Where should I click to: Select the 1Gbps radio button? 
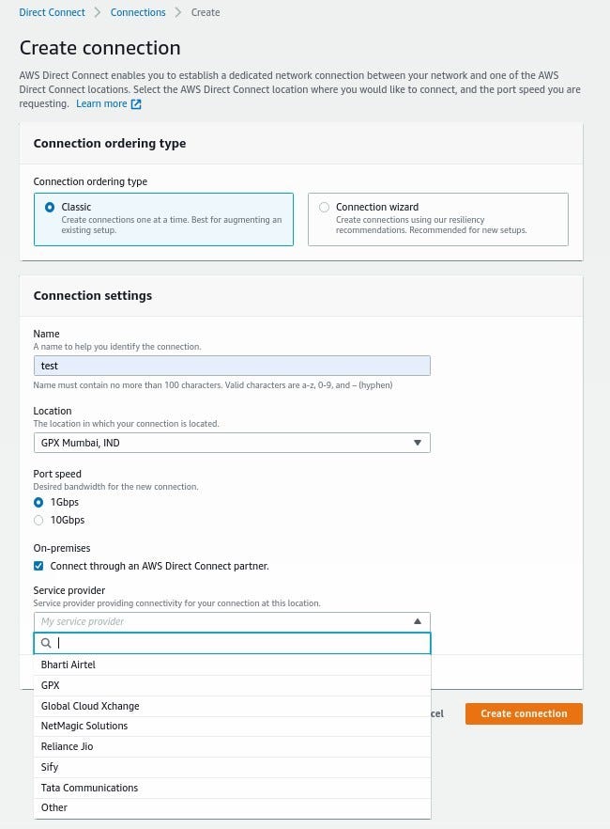(38, 502)
